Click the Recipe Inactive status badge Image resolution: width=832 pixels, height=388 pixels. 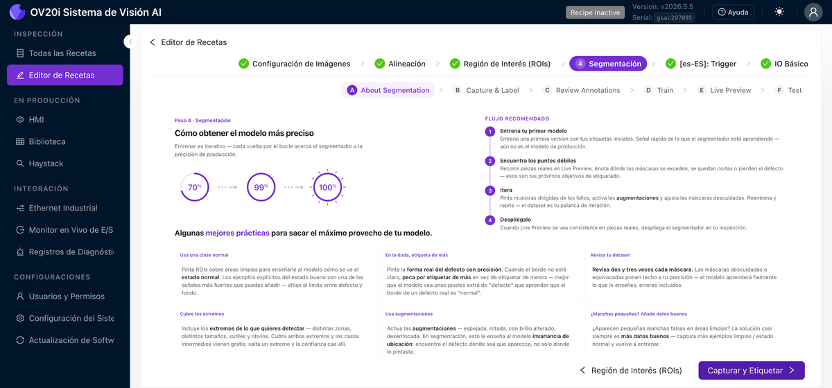(594, 12)
